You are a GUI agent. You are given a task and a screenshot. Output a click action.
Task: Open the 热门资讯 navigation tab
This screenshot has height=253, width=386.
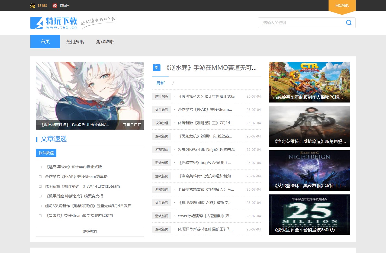pyautogui.click(x=75, y=41)
